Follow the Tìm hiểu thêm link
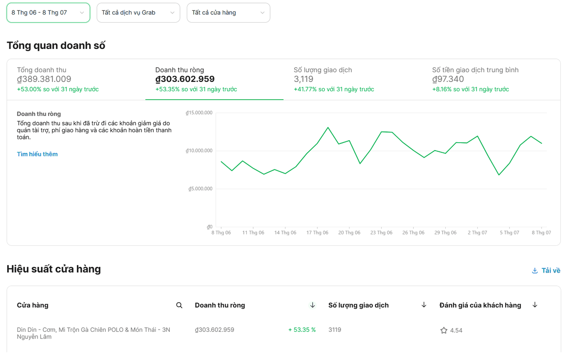Viewport: 566px width, 354px height. [x=37, y=154]
